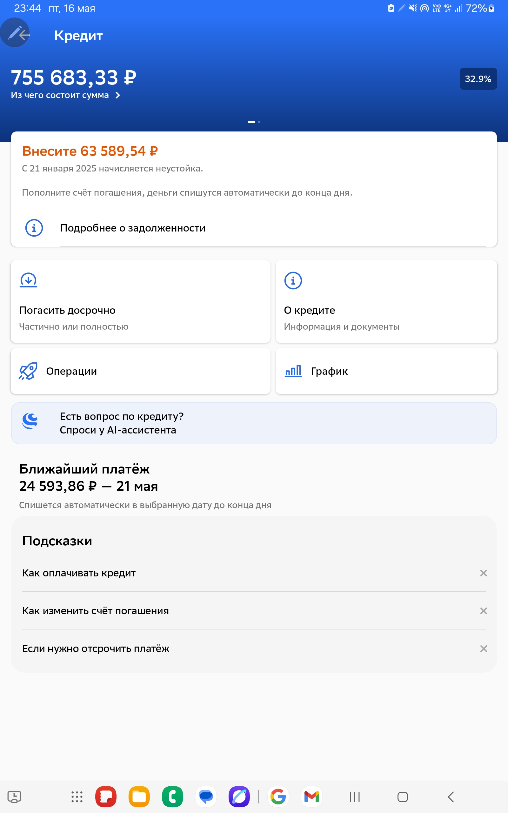
Task: Open the orange file manager app
Action: (x=139, y=796)
